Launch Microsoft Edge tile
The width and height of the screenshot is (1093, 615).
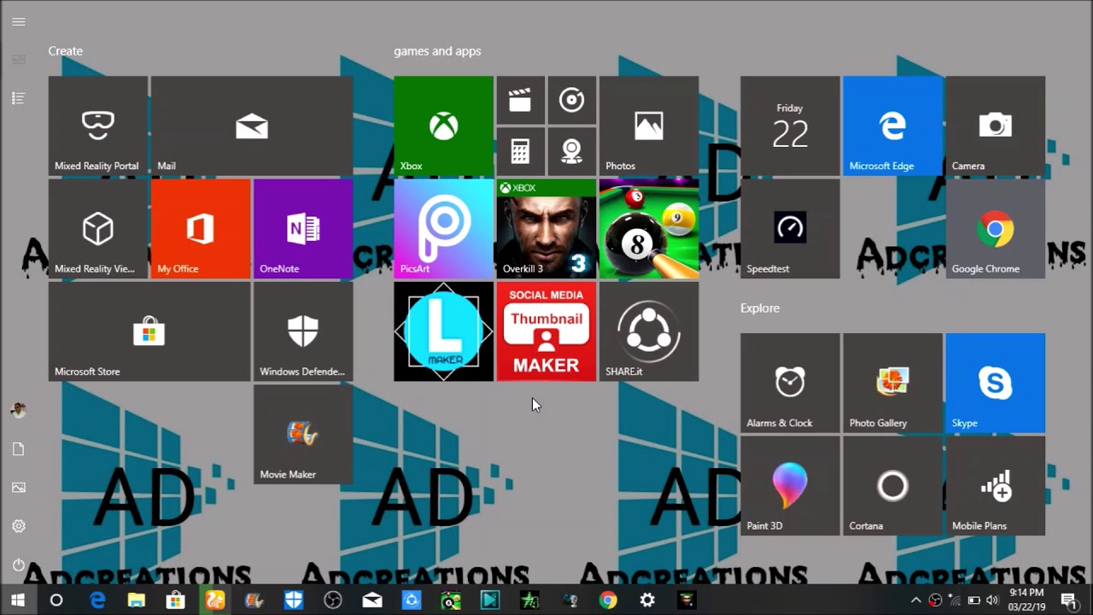(892, 126)
